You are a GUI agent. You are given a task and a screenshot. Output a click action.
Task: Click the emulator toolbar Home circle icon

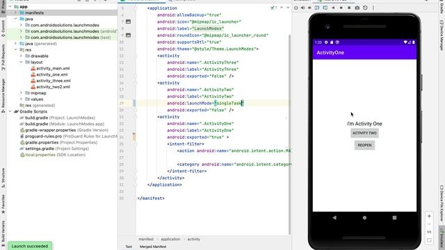point(341,8)
